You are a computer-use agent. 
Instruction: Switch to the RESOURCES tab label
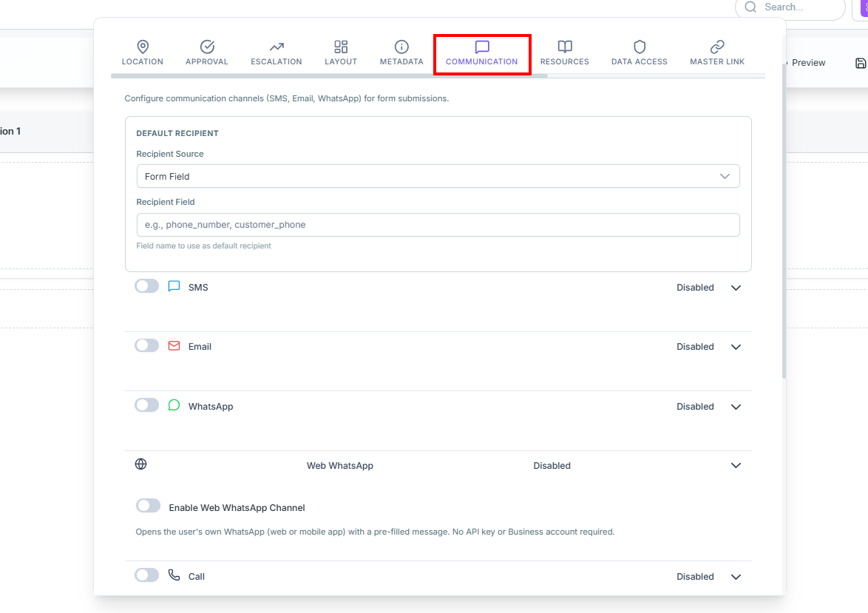565,61
